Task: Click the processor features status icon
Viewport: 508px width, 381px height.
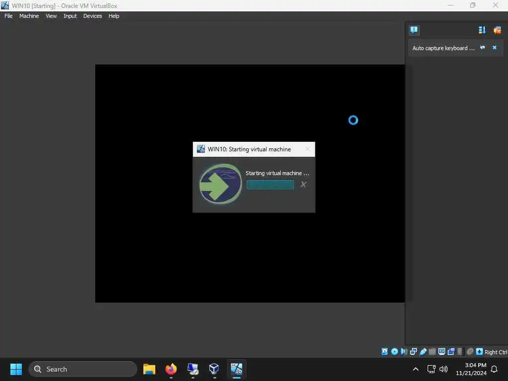Action: click(x=460, y=352)
